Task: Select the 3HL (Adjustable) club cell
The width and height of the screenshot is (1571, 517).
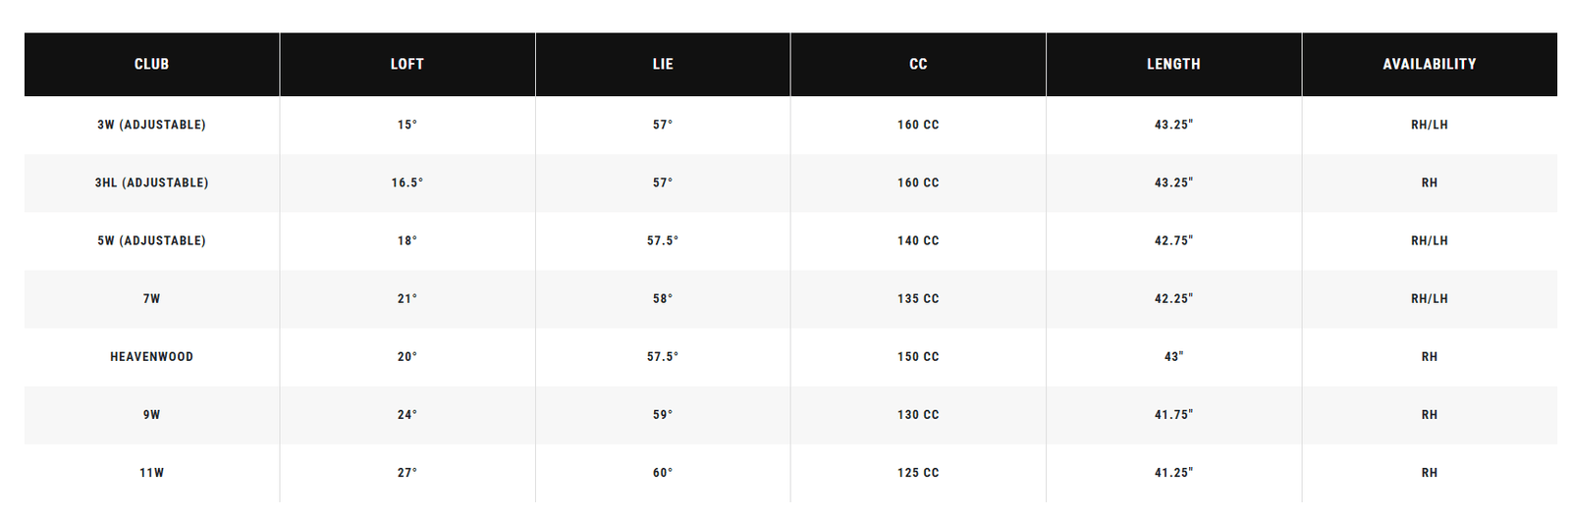Action: (x=151, y=182)
